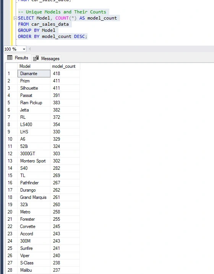This screenshot has width=214, height=274.
Task: Click the 528i cell
Action: point(34,146)
